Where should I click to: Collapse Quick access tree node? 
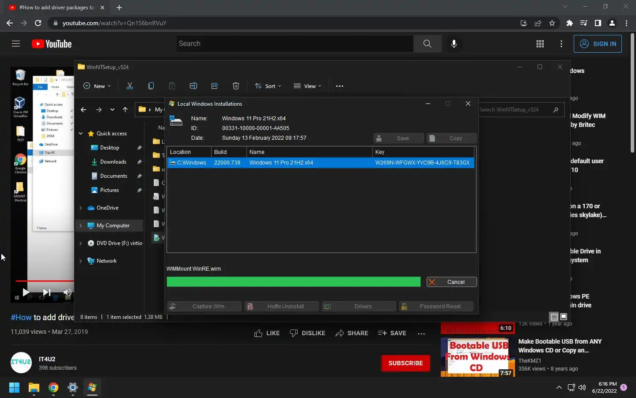pos(80,134)
